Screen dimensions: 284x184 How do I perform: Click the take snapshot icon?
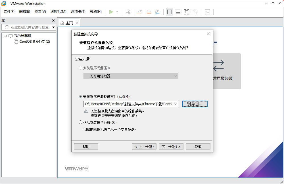click(140, 12)
